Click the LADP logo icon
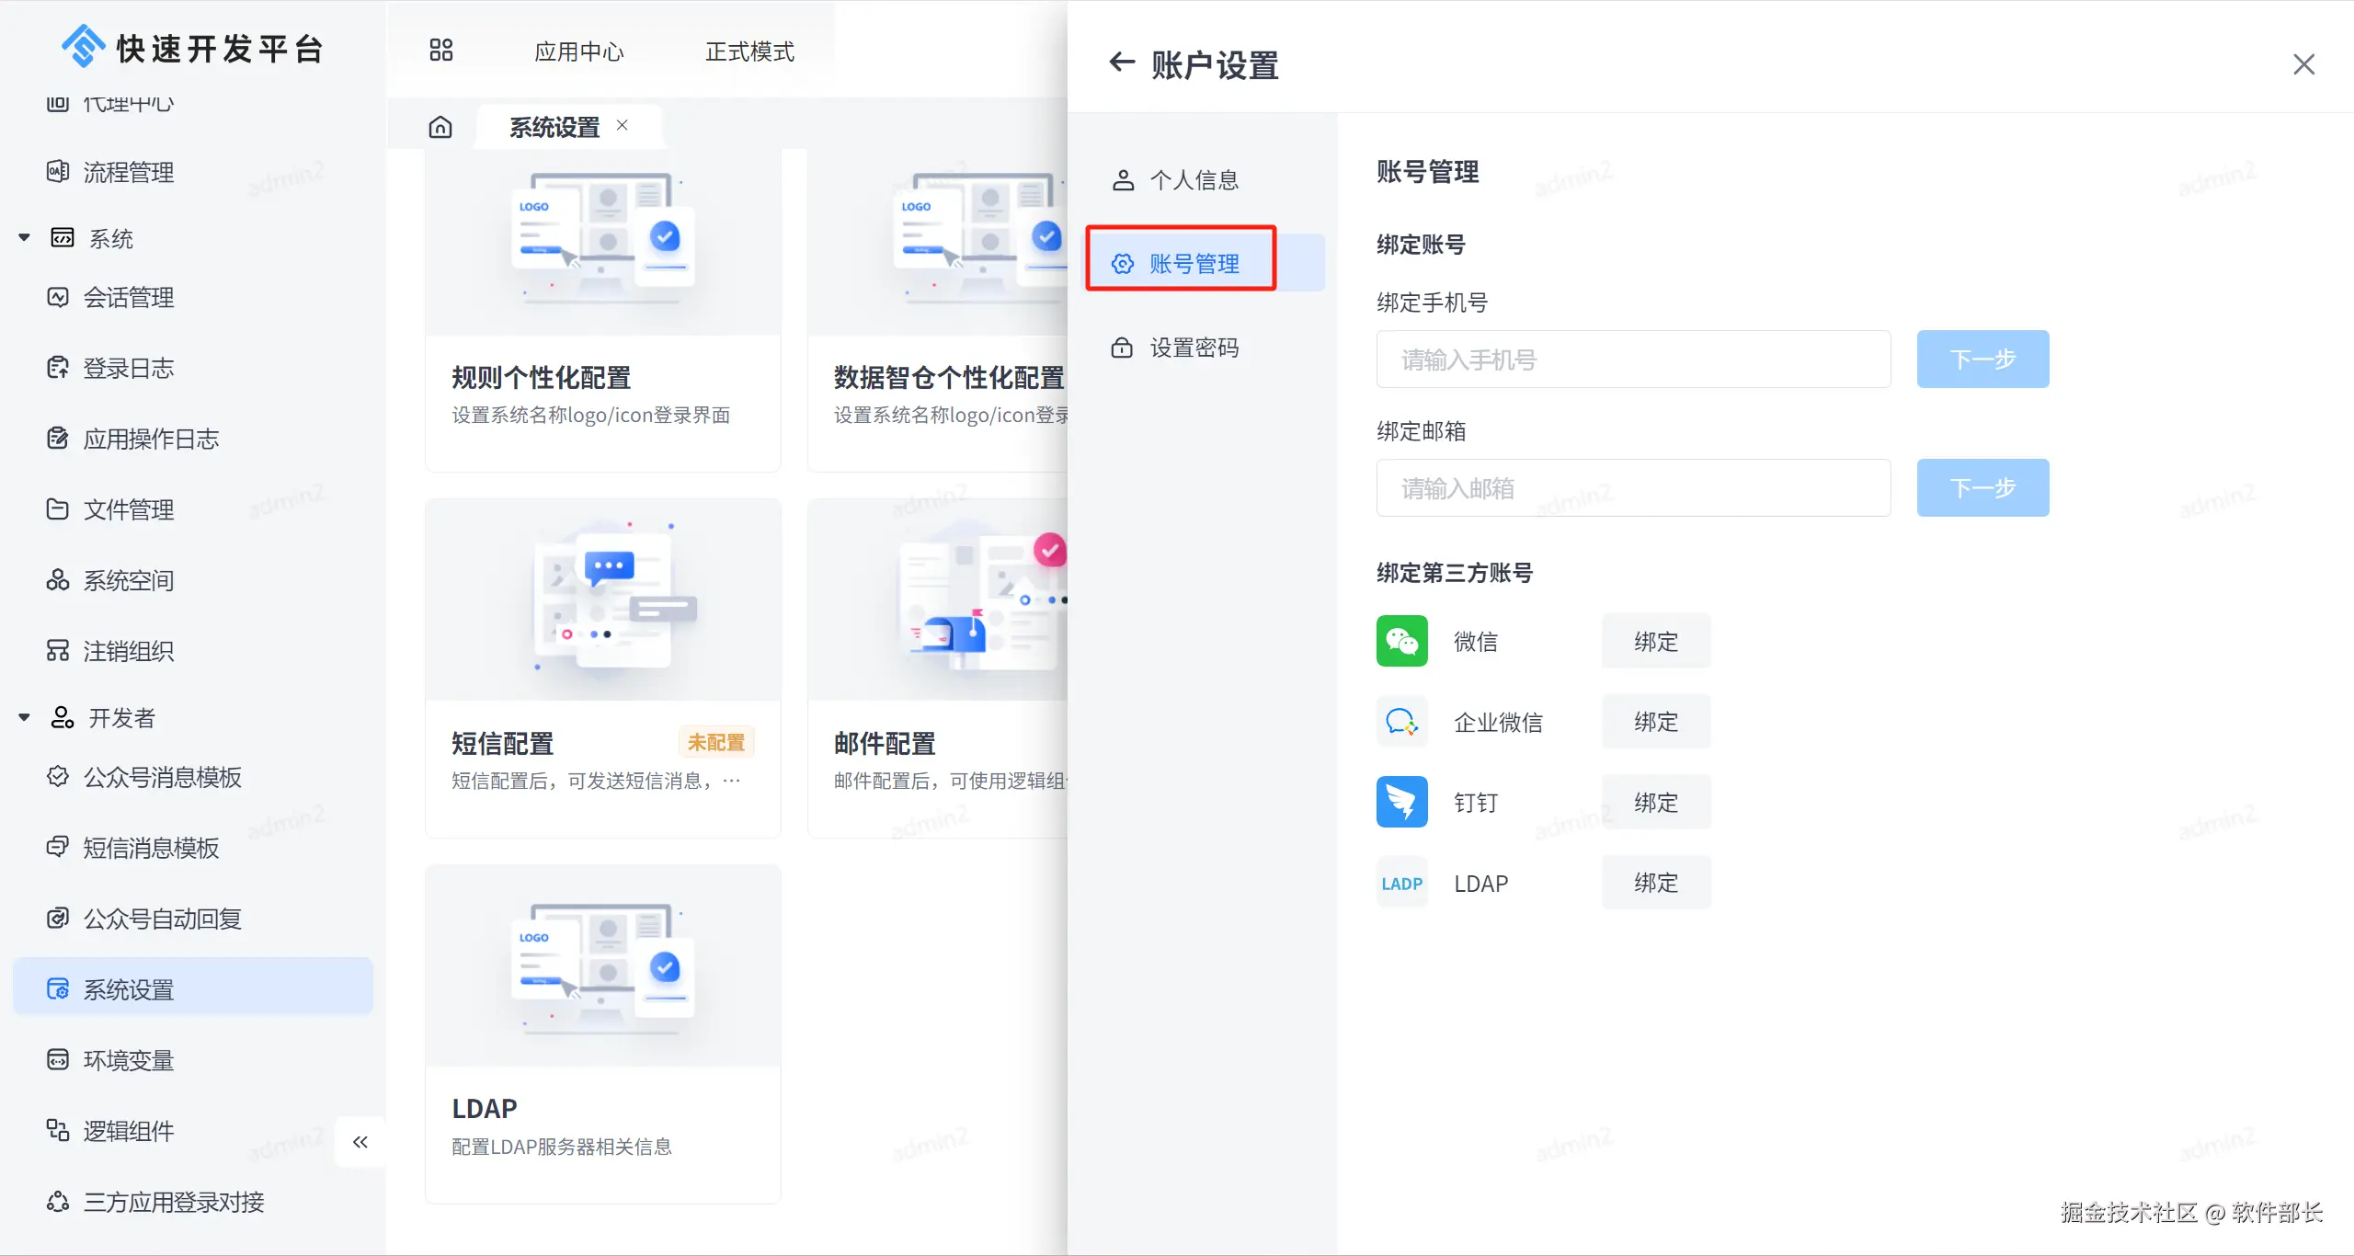 (1401, 884)
